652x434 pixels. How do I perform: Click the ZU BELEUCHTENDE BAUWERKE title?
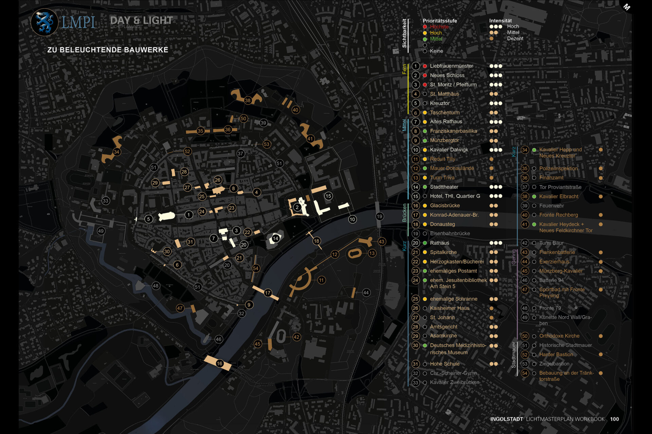pos(109,50)
